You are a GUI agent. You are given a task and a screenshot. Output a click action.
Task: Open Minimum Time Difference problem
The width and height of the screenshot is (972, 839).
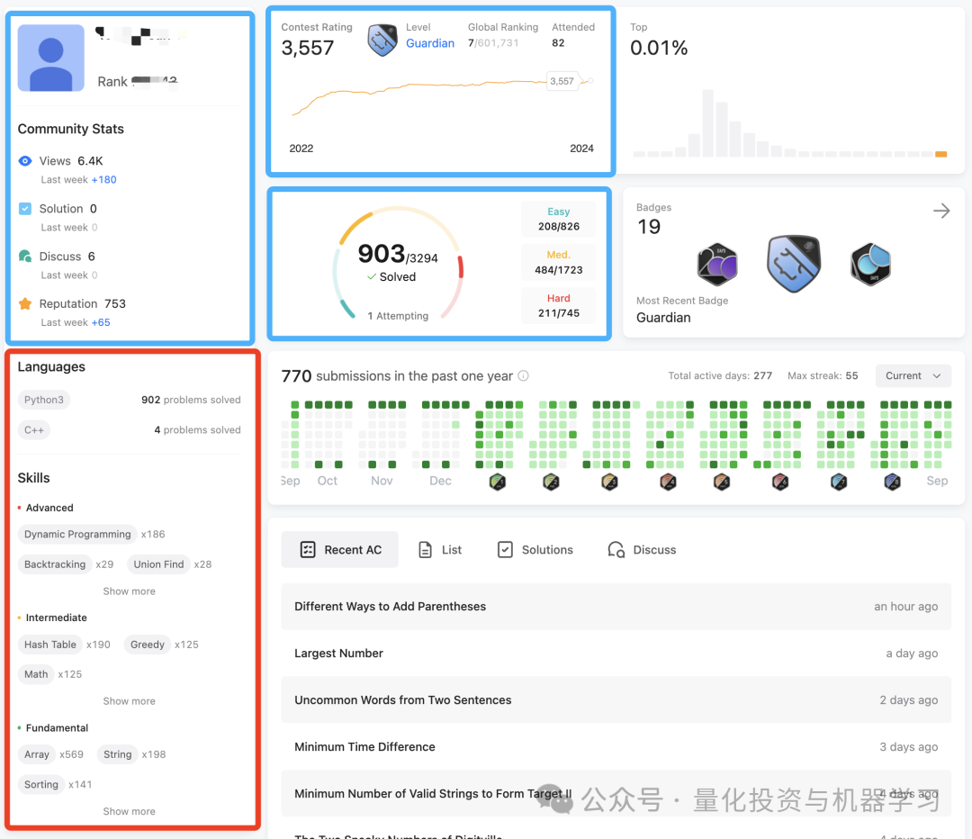[616, 746]
